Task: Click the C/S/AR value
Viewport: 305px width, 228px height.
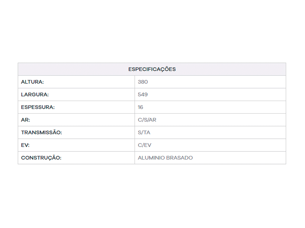Action: pos(147,120)
